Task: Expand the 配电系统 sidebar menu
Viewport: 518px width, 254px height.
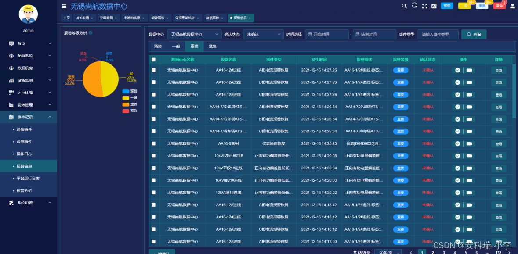Action: [29, 56]
